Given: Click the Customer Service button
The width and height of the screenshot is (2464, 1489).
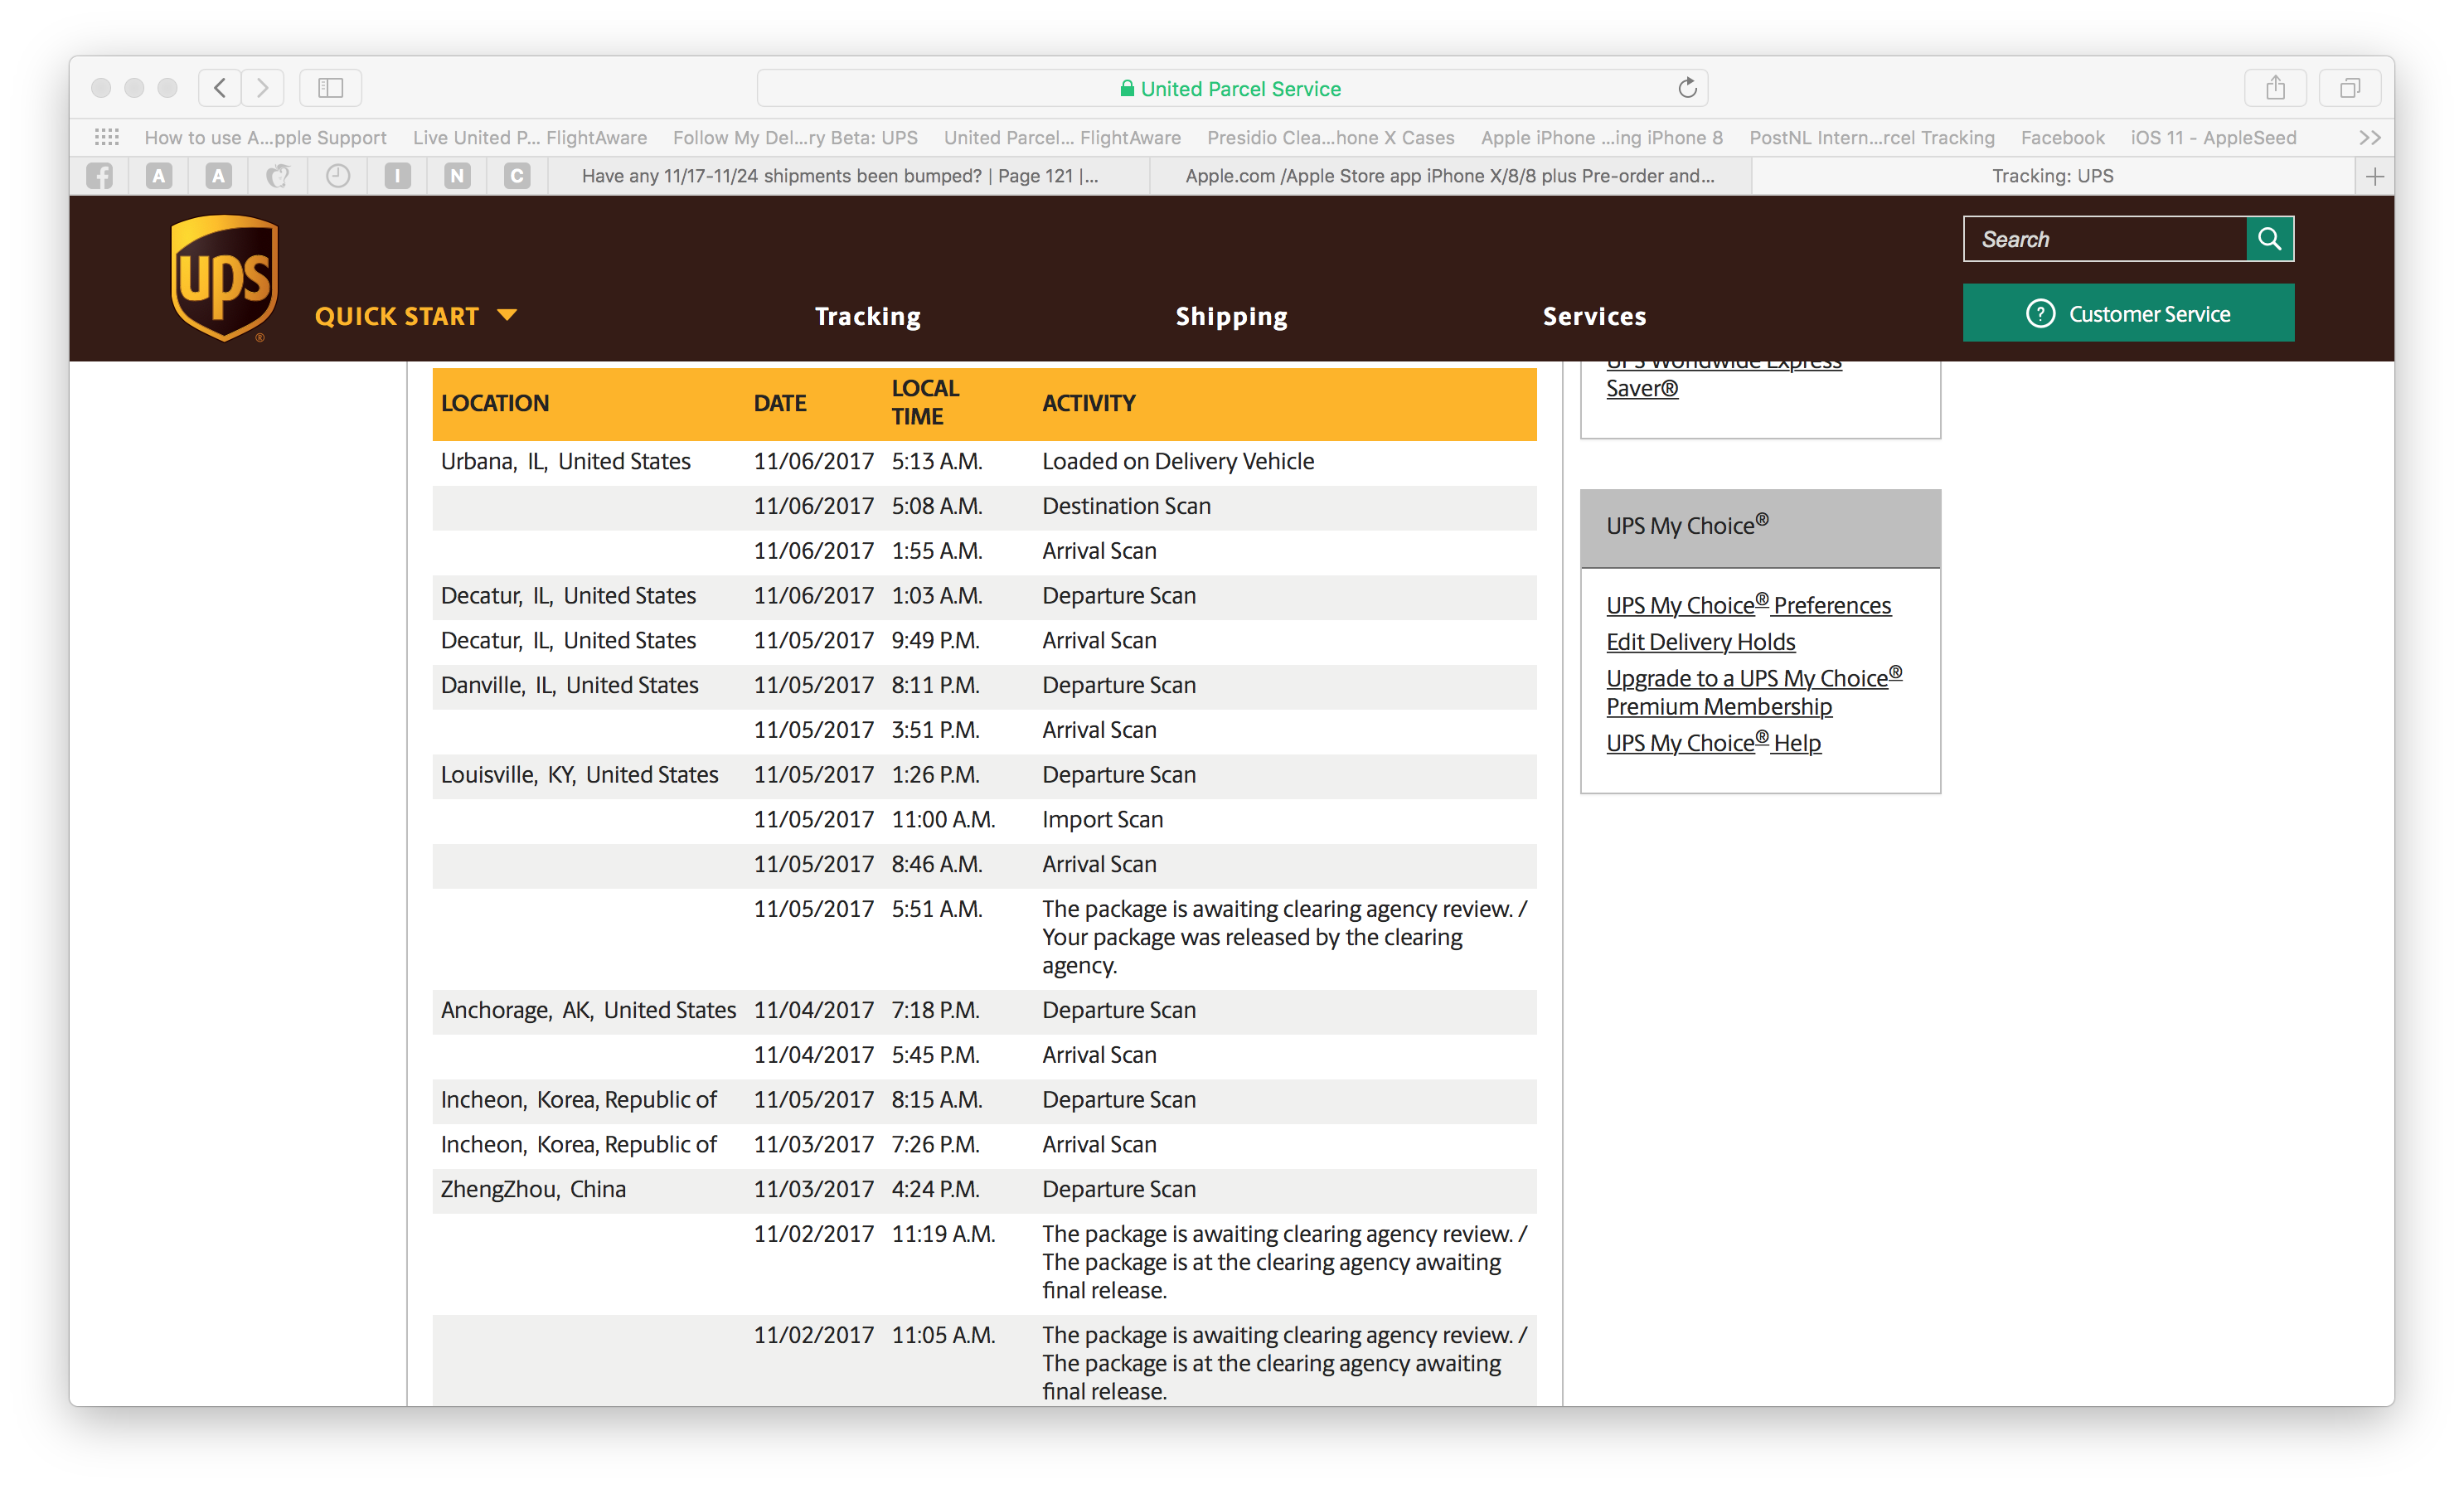Looking at the screenshot, I should click(x=2128, y=314).
